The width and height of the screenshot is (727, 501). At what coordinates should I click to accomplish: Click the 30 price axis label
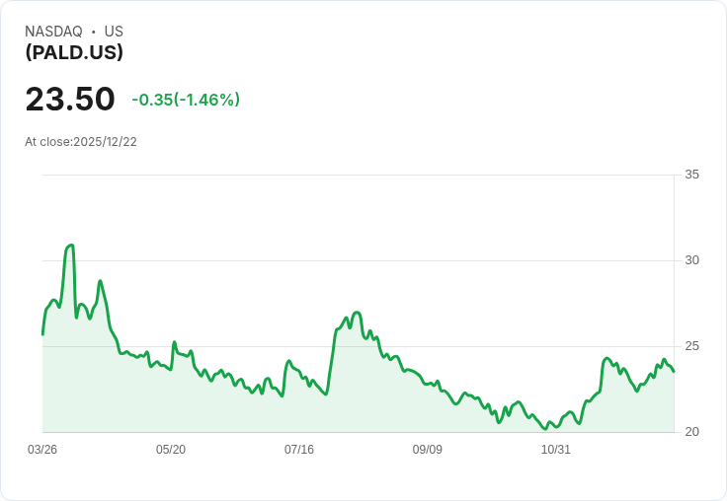click(691, 260)
